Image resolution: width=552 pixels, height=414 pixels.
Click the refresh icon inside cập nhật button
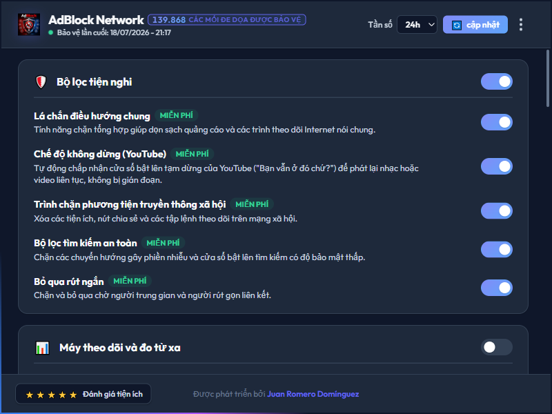(x=457, y=25)
